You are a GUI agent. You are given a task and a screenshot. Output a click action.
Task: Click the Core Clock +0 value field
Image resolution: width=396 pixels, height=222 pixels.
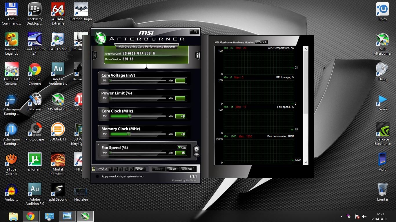(180, 116)
